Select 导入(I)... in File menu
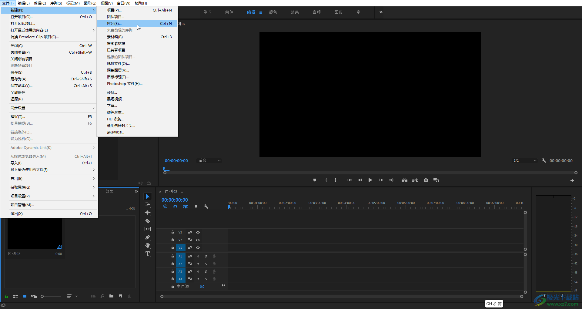Screen dimensions: 582x309 pyautogui.click(x=49, y=163)
